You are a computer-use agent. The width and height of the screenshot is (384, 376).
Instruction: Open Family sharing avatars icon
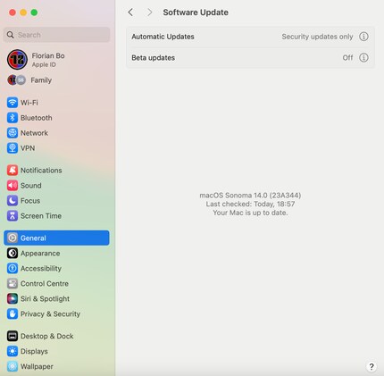(16, 80)
